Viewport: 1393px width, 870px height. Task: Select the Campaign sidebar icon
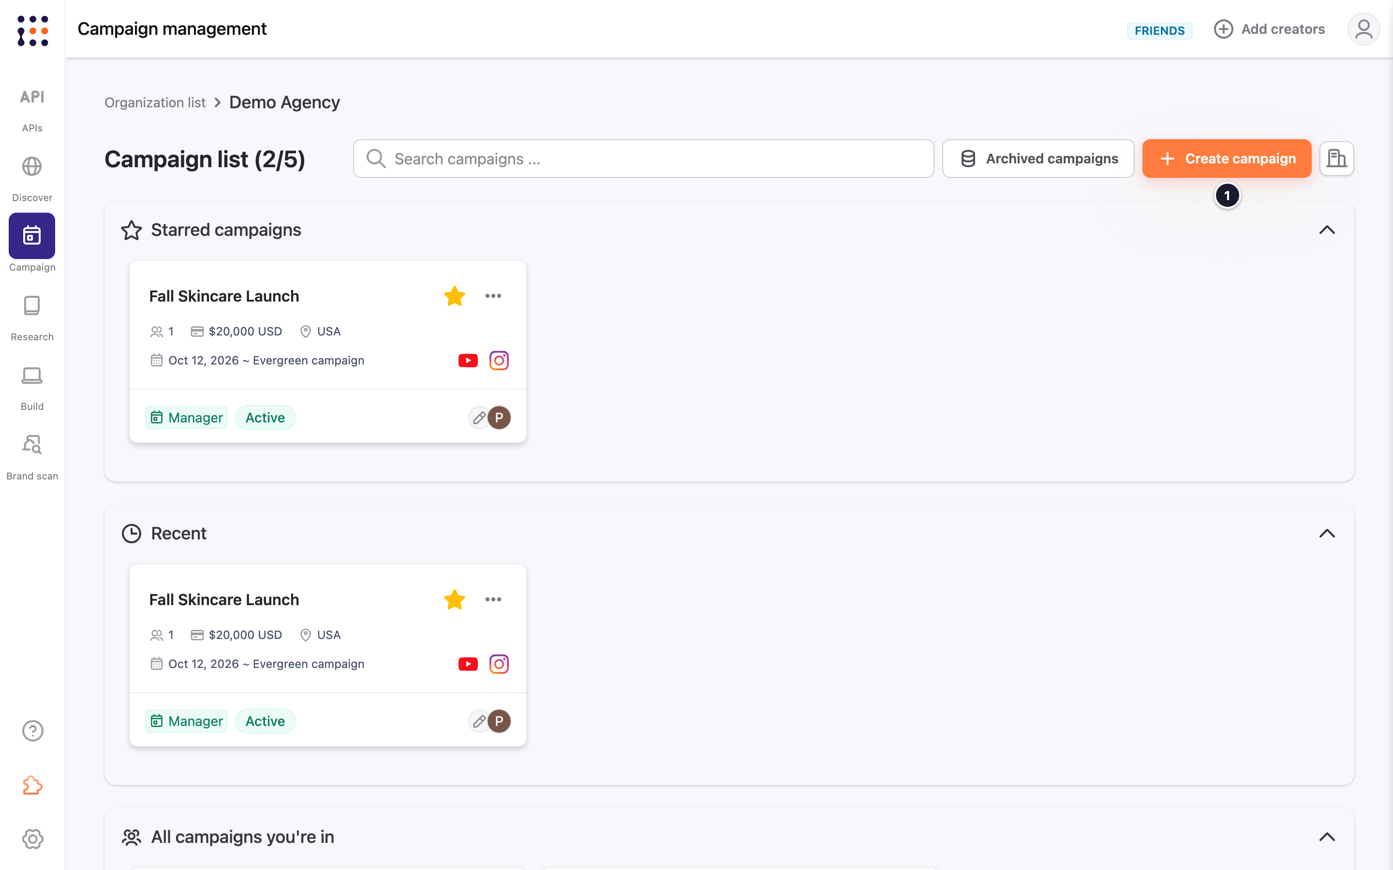pos(32,236)
